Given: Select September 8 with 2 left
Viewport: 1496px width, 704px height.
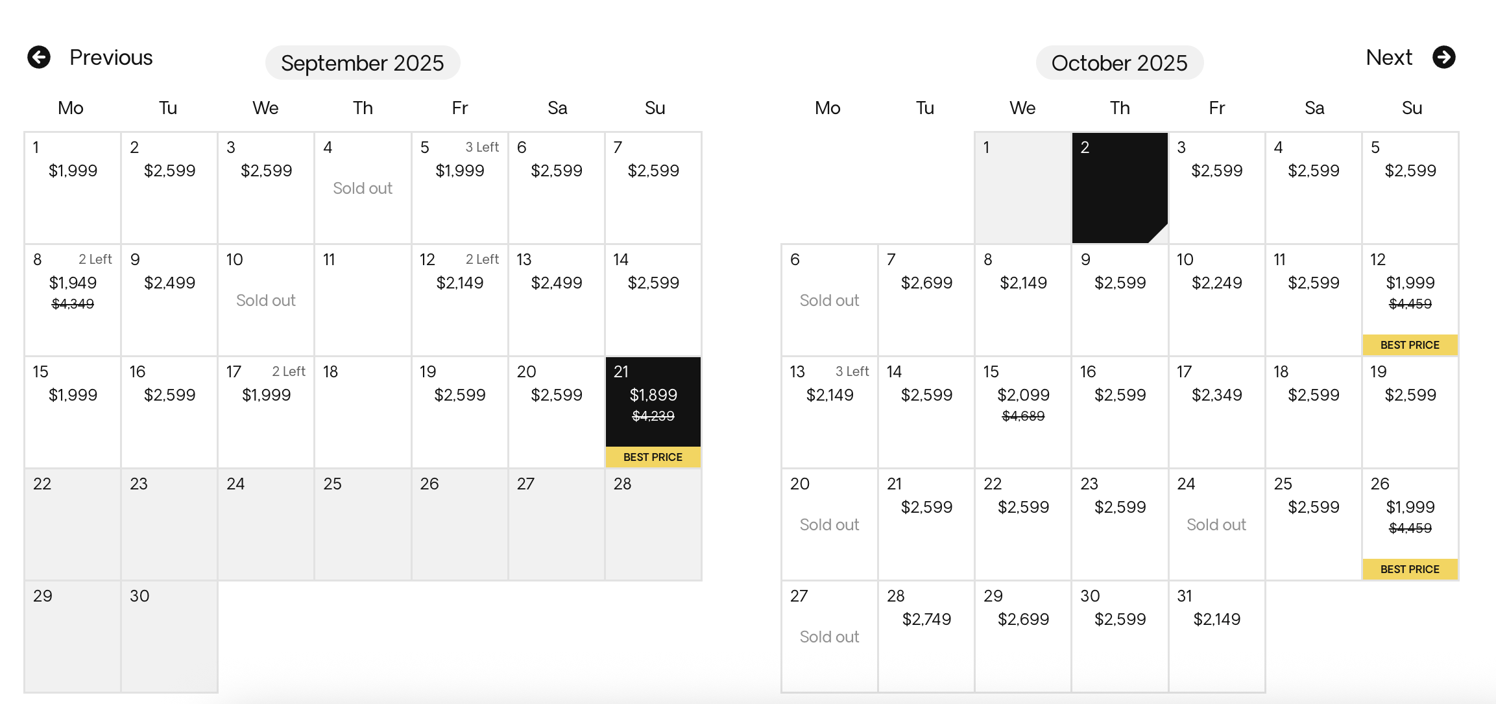Looking at the screenshot, I should [73, 300].
